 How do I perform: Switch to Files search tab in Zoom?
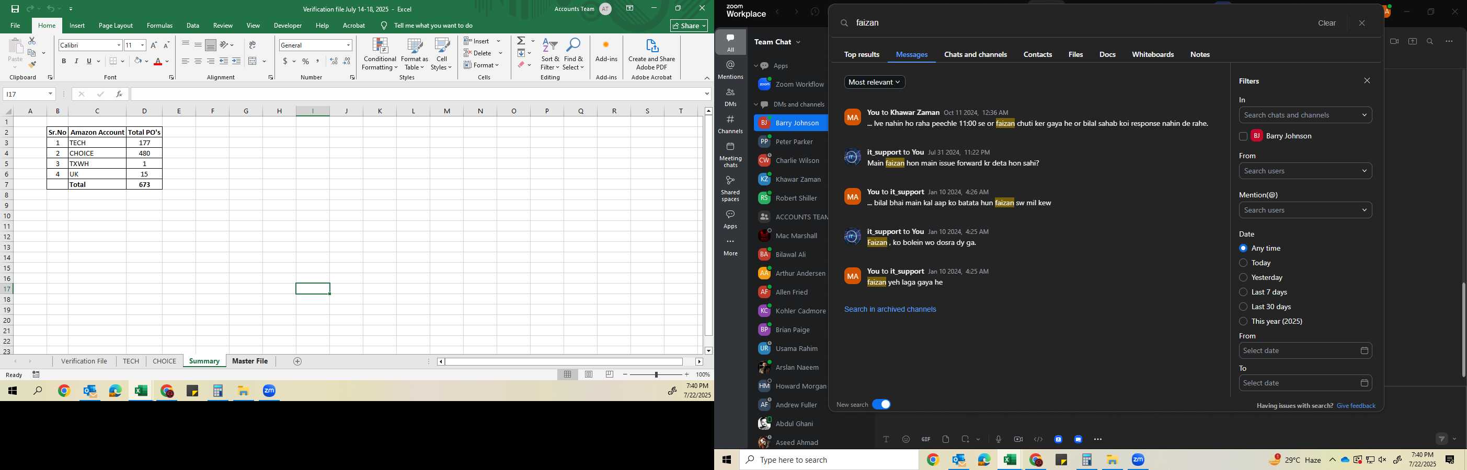pyautogui.click(x=1075, y=55)
